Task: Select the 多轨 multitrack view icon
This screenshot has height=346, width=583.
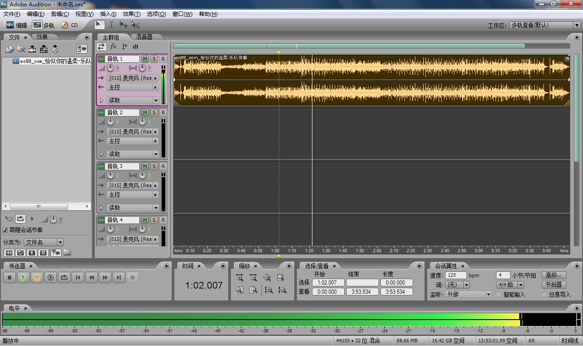Action: point(36,25)
